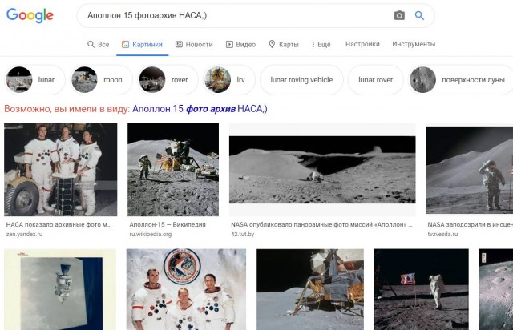513x330 pixels.
Task: Open Настройки menu
Action: point(362,44)
